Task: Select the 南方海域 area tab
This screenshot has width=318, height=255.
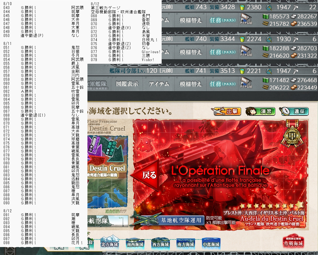Action: [x=185, y=243]
